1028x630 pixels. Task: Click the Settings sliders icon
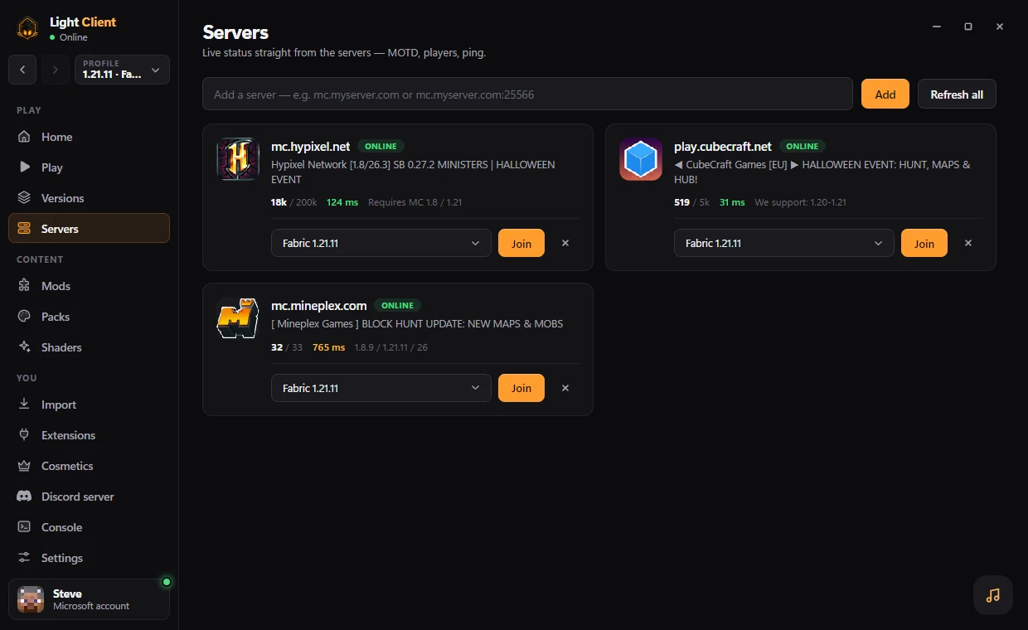[x=24, y=558]
